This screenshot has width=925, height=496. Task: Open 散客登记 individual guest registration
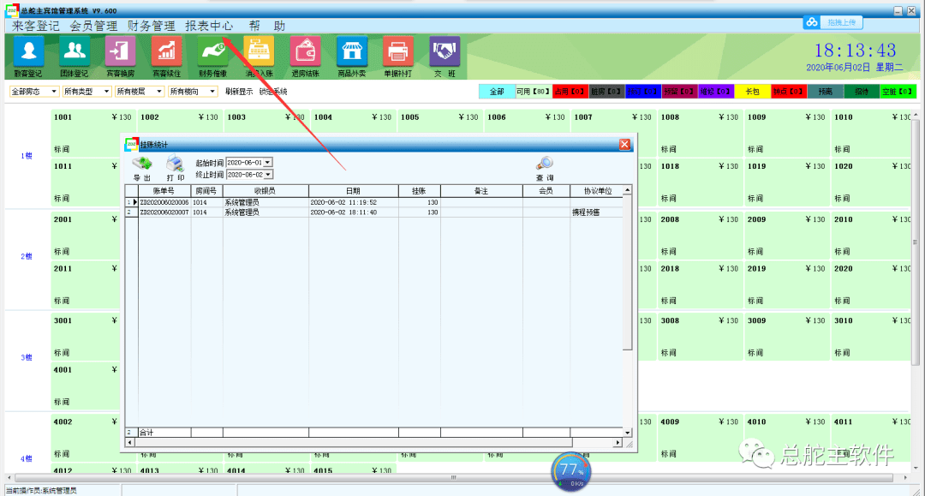click(x=27, y=57)
